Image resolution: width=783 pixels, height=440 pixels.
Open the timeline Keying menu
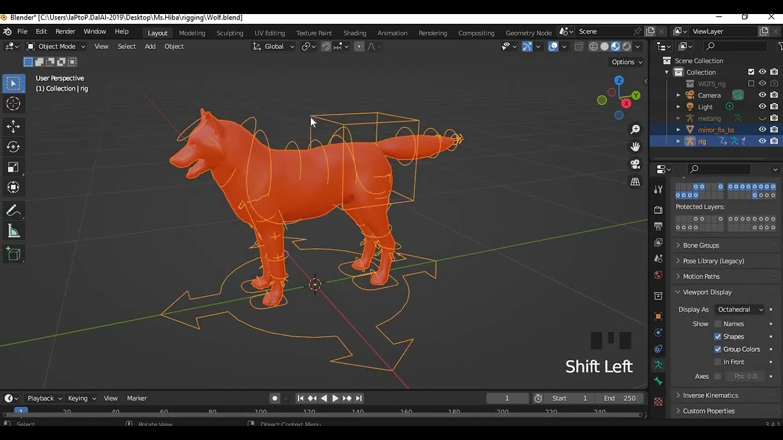coord(82,398)
